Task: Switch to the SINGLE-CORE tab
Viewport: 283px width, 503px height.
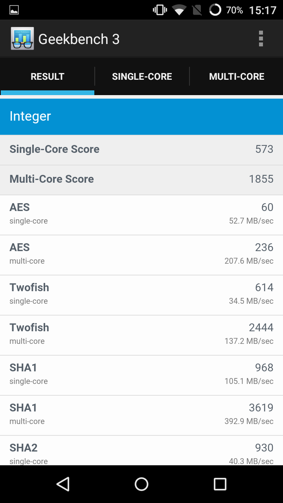Action: coord(142,77)
